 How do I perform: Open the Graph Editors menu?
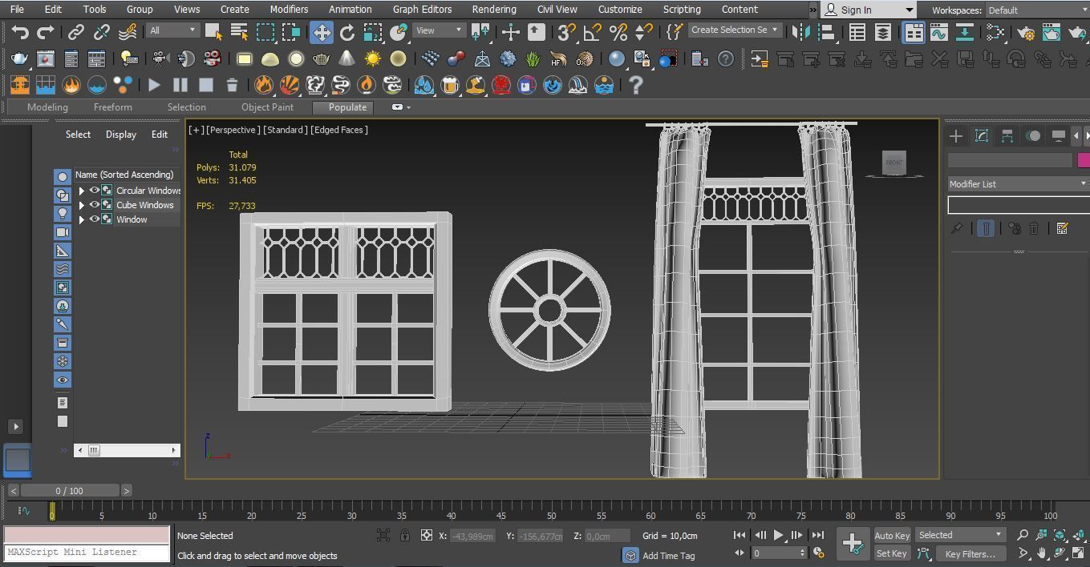pyautogui.click(x=422, y=10)
